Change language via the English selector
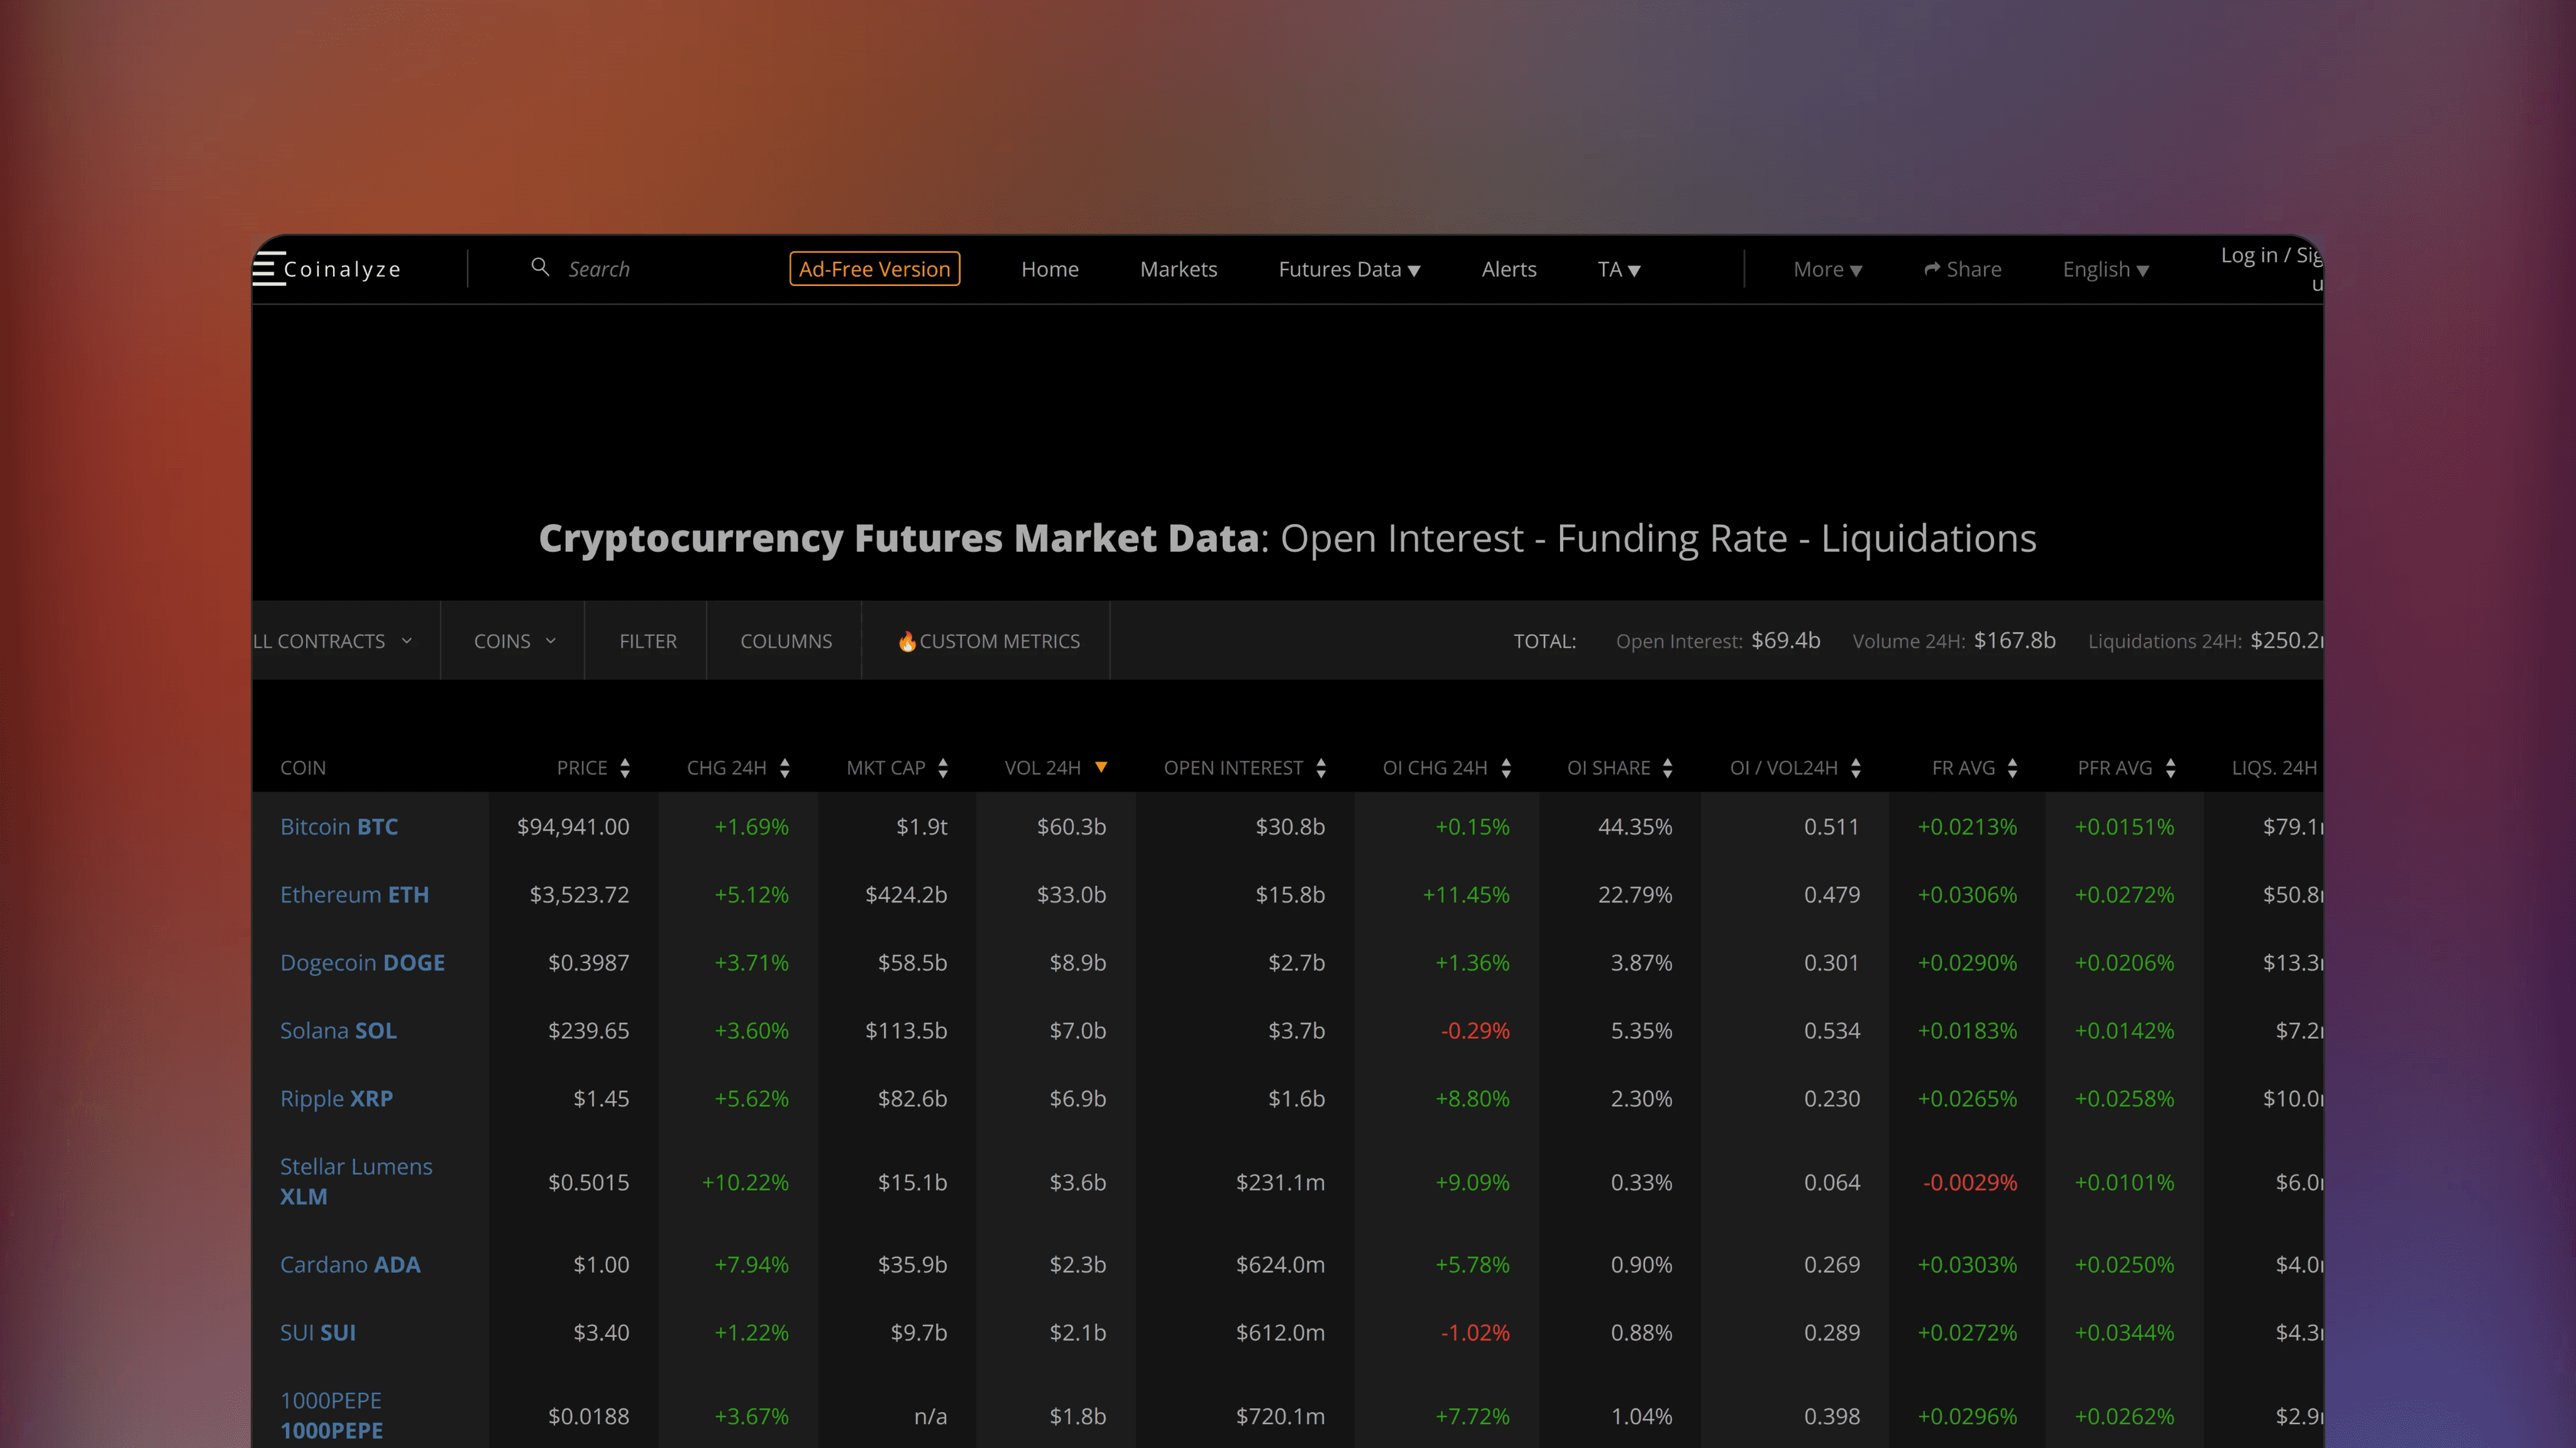Screen dimensions: 2576x1448 click(x=2105, y=268)
